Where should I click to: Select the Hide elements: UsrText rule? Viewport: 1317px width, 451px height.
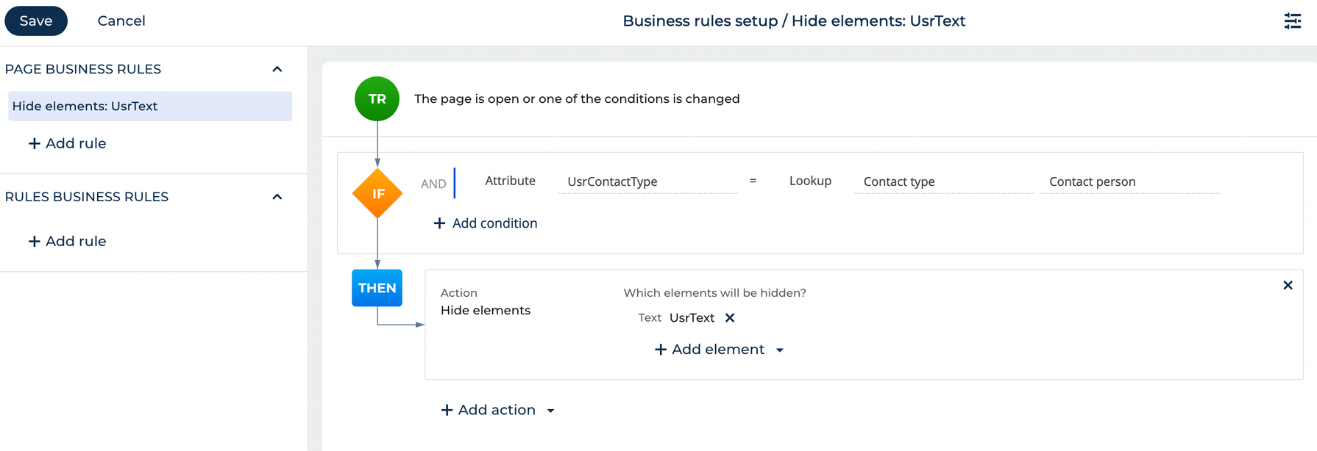[x=150, y=106]
